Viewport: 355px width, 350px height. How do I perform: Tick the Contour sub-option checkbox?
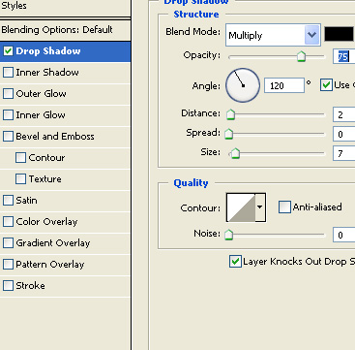coord(20,158)
